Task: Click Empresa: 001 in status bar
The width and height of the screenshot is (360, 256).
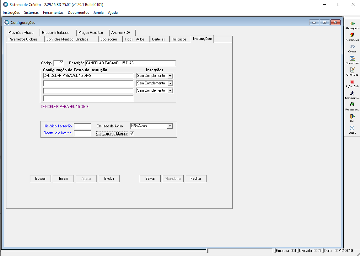Action: [x=286, y=251]
